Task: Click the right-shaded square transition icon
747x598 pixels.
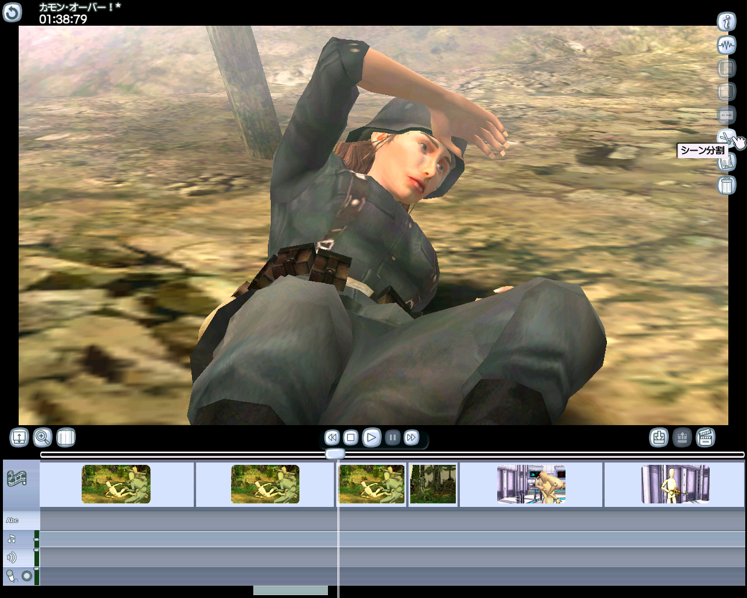Action: [727, 92]
